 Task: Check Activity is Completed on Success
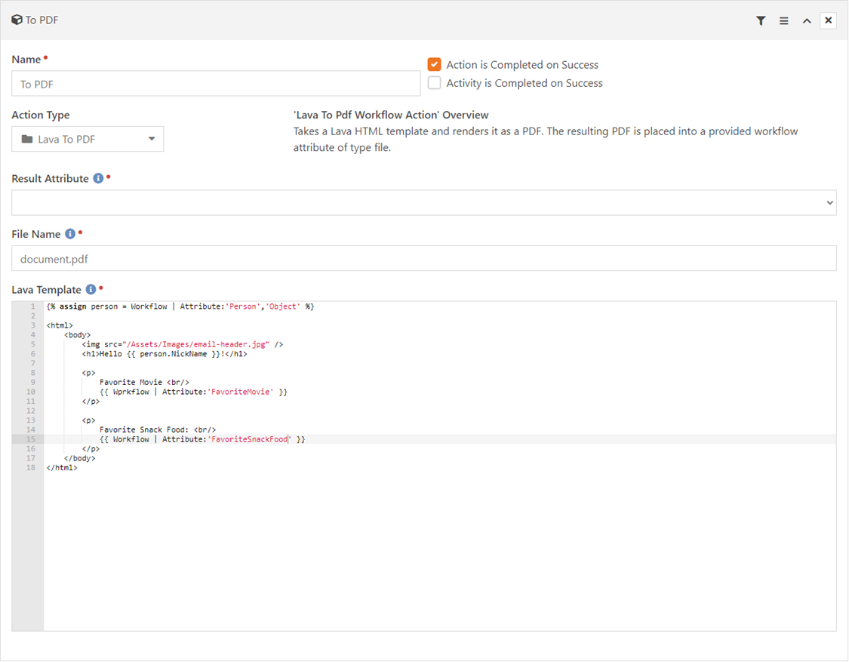(434, 83)
